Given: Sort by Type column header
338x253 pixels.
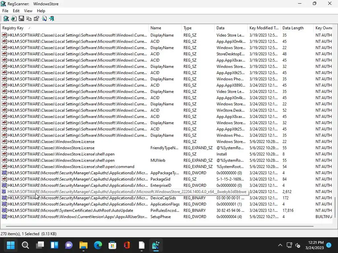Looking at the screenshot, I should (x=198, y=28).
